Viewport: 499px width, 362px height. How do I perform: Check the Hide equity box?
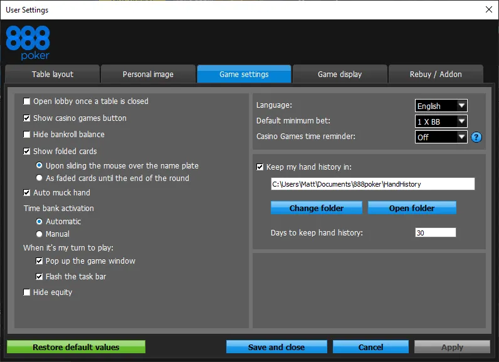pyautogui.click(x=27, y=292)
